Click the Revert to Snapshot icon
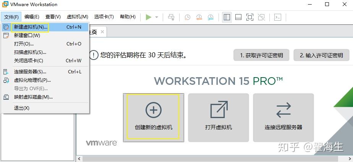 pos(199,17)
